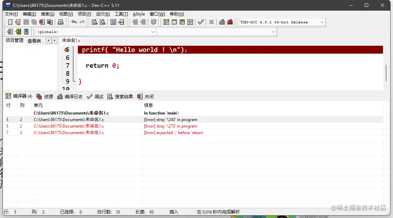This screenshot has width=393, height=218.
Task: Click the 'return 0;' line in the editor
Action: pos(103,66)
